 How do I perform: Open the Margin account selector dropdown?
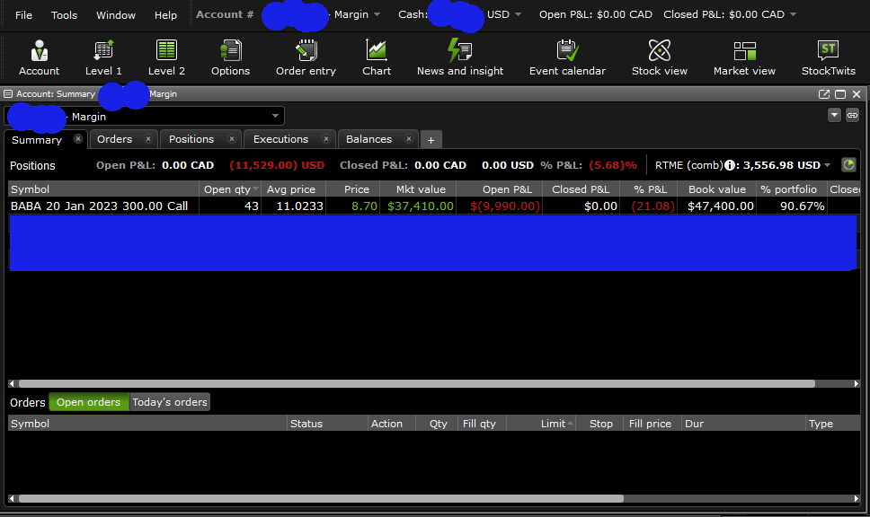click(275, 116)
